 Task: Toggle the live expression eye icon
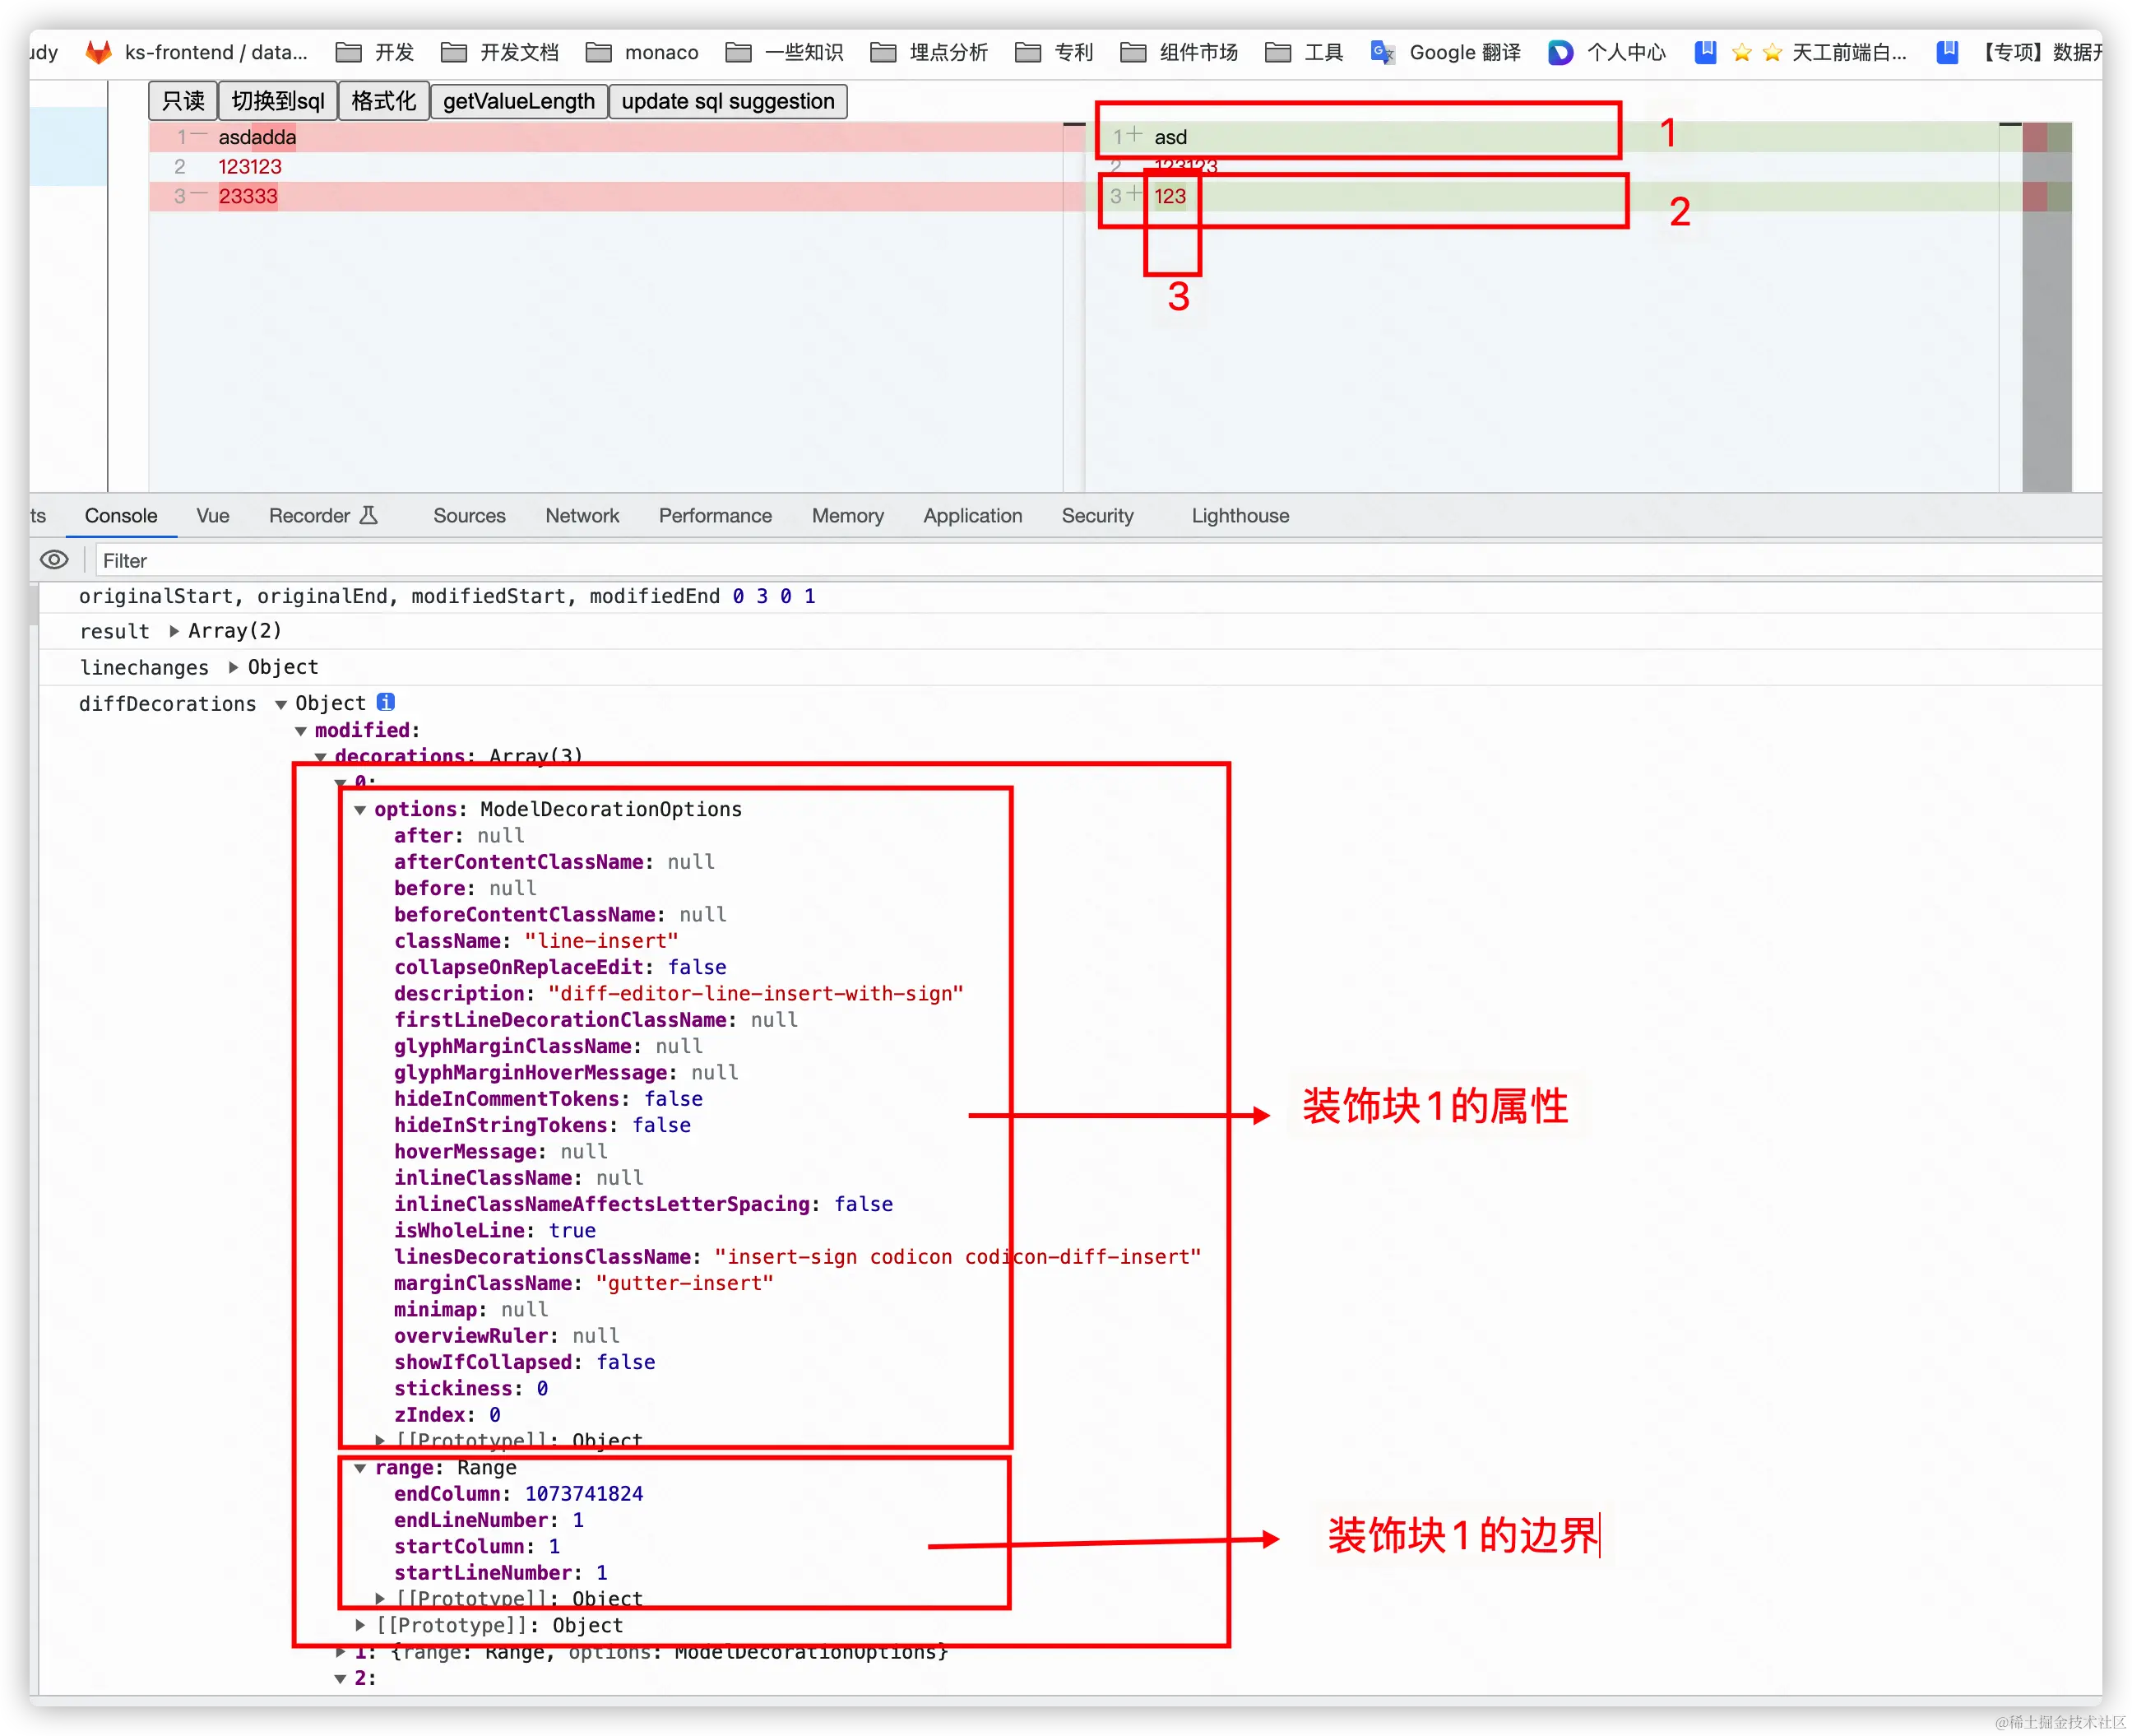pyautogui.click(x=54, y=560)
